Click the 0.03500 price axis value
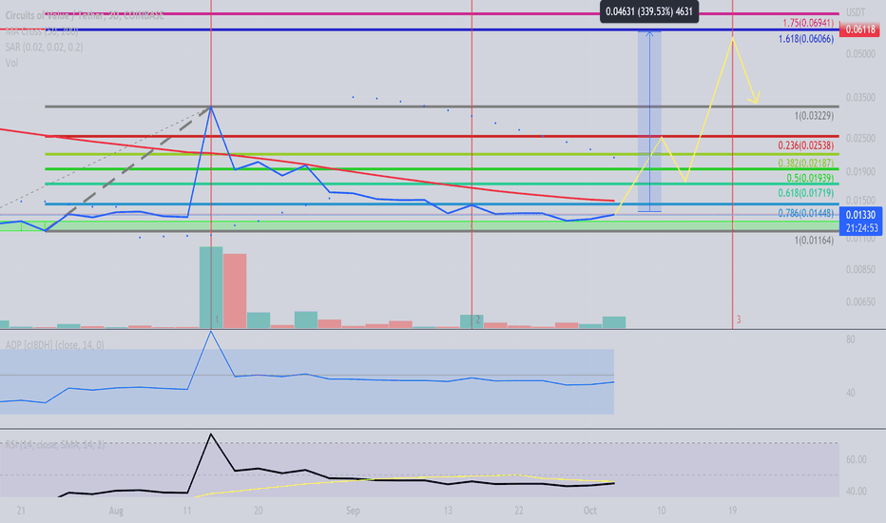This screenshot has height=523, width=886. 860,98
